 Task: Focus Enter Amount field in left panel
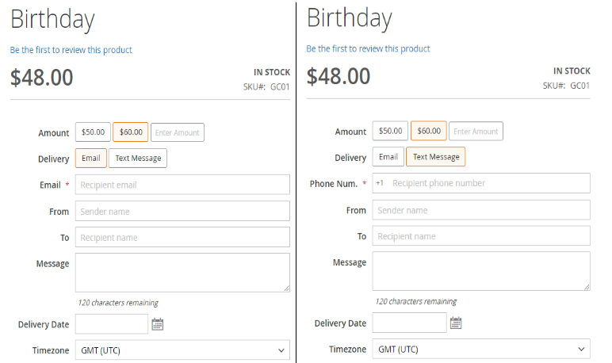click(x=178, y=132)
